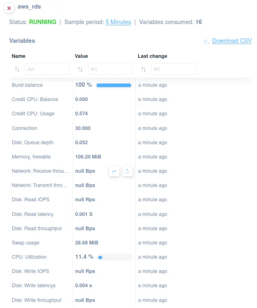This screenshot has width=257, height=308.
Task: Click the 100 % Burst balance value
Action: point(83,85)
